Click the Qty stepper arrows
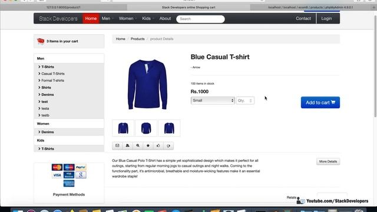The image size is (377, 212). click(x=250, y=101)
